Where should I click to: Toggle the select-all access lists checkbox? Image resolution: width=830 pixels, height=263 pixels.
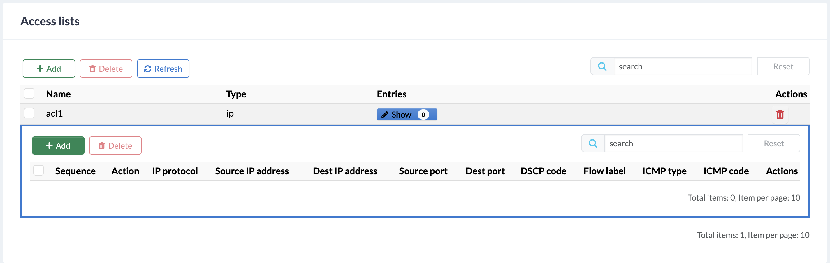pyautogui.click(x=29, y=94)
